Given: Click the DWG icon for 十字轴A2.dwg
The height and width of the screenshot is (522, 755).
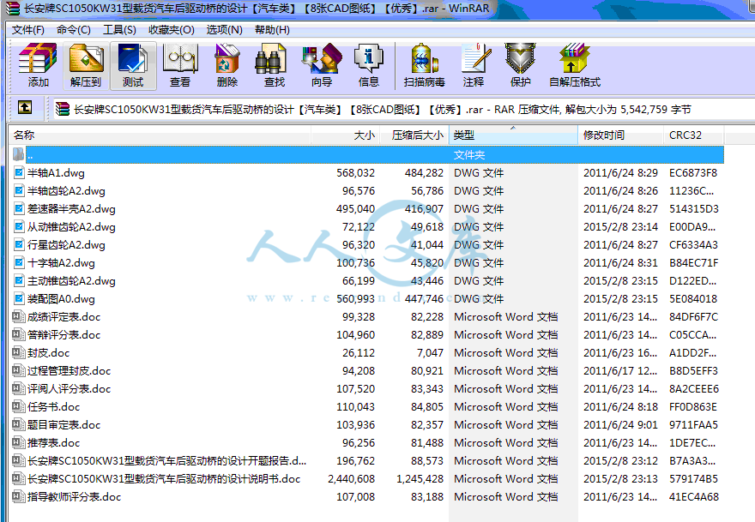Looking at the screenshot, I should pos(19,262).
